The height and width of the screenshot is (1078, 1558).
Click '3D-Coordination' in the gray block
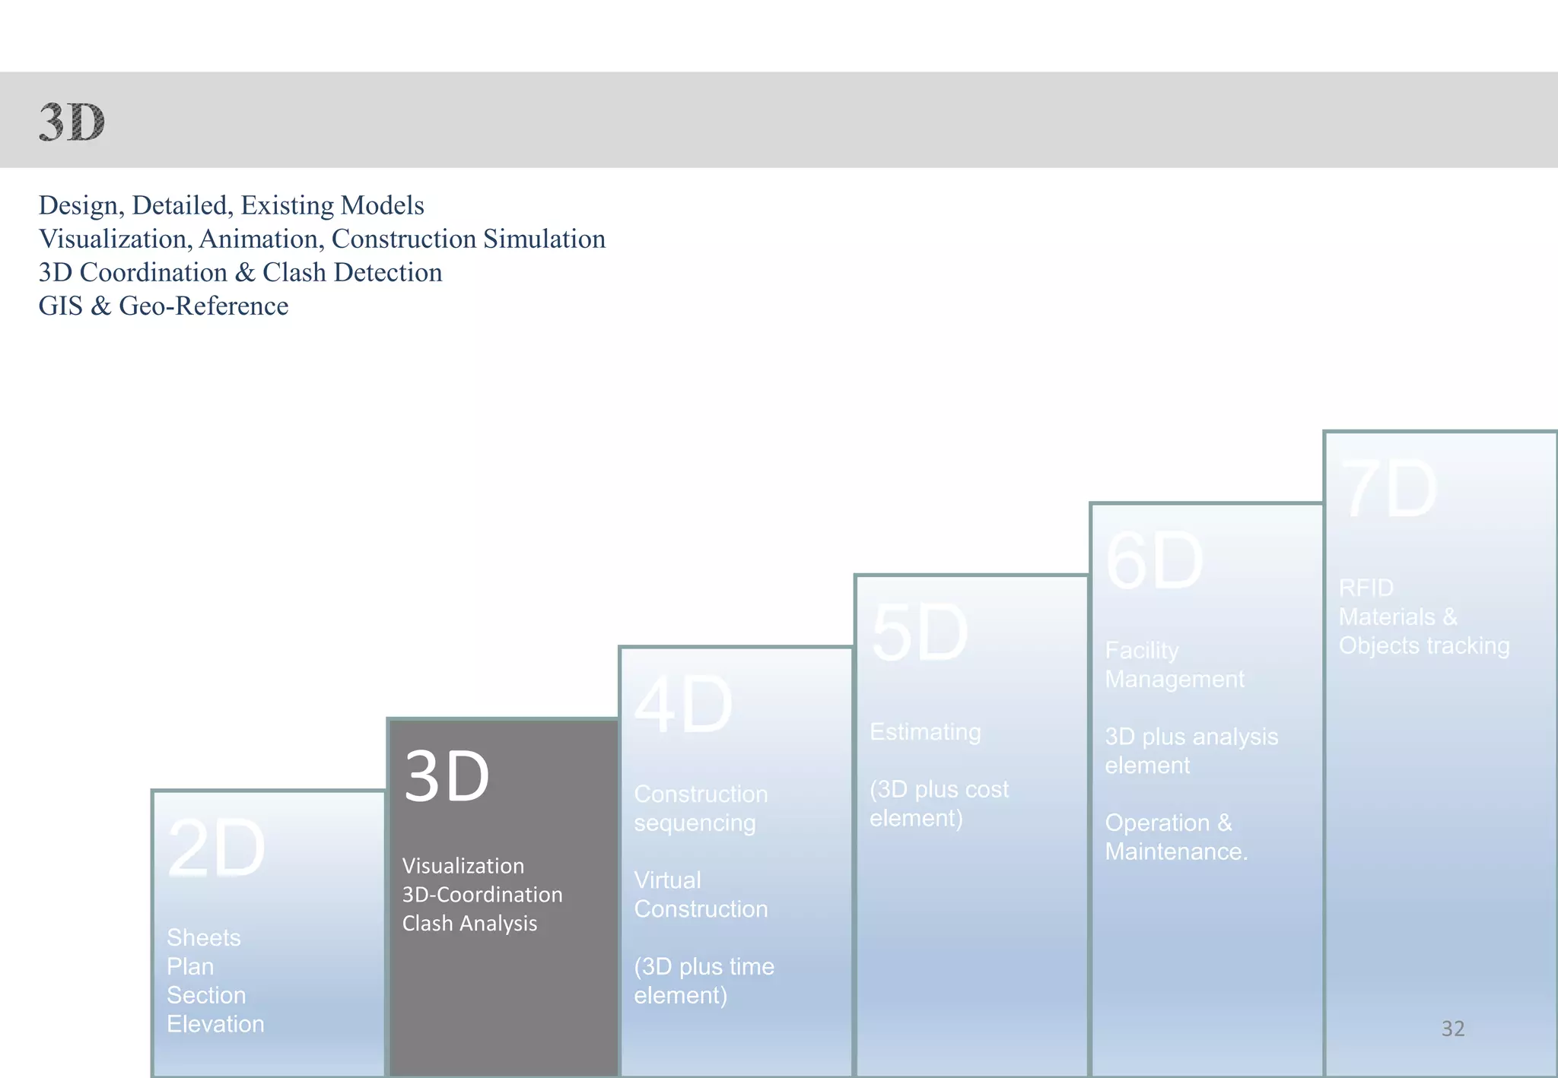pos(482,895)
